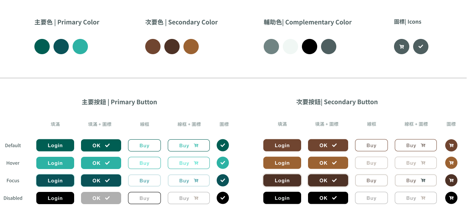Click the Hover primary teal OK button
Viewport: 467px width, 219px height.
pos(101,163)
